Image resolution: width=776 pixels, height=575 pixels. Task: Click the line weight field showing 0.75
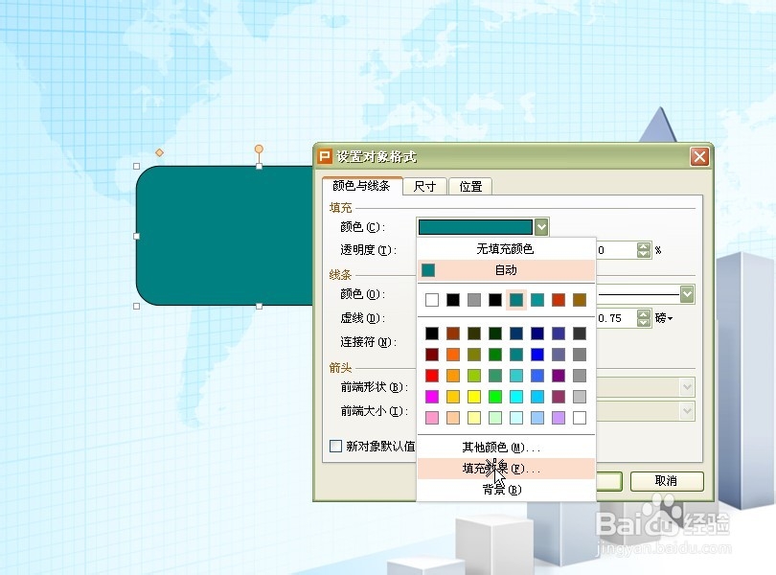point(616,318)
